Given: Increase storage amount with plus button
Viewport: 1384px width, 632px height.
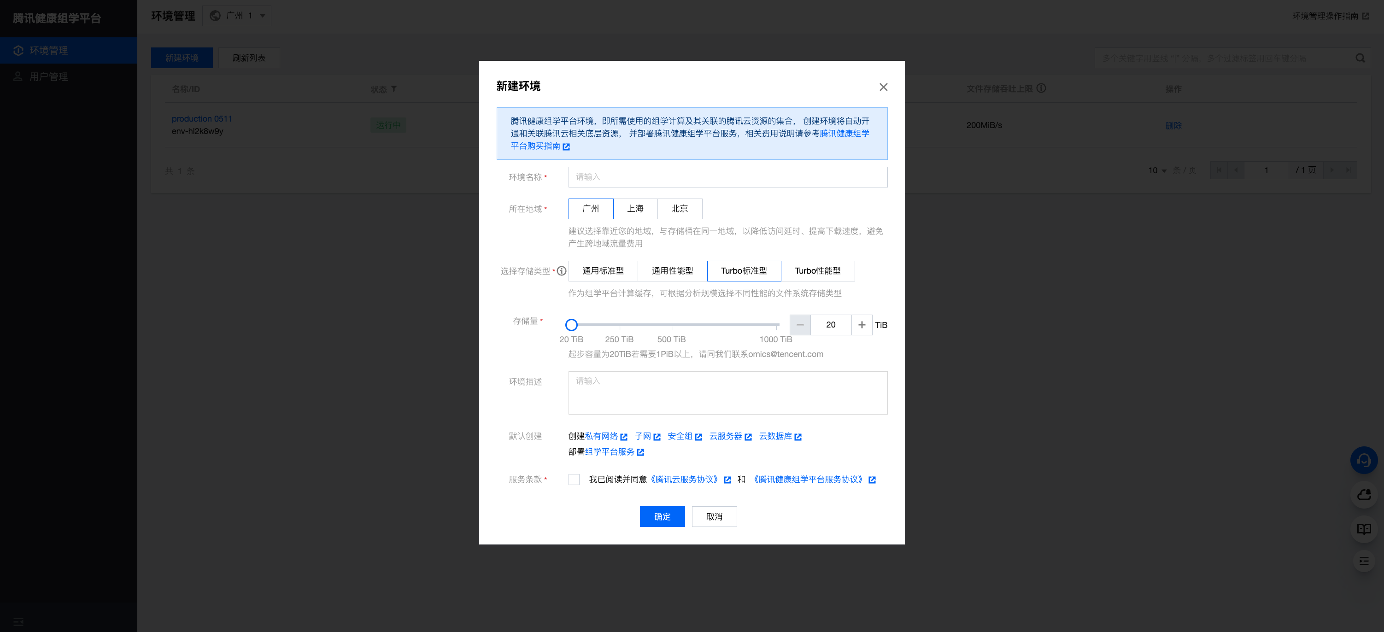Looking at the screenshot, I should coord(862,325).
